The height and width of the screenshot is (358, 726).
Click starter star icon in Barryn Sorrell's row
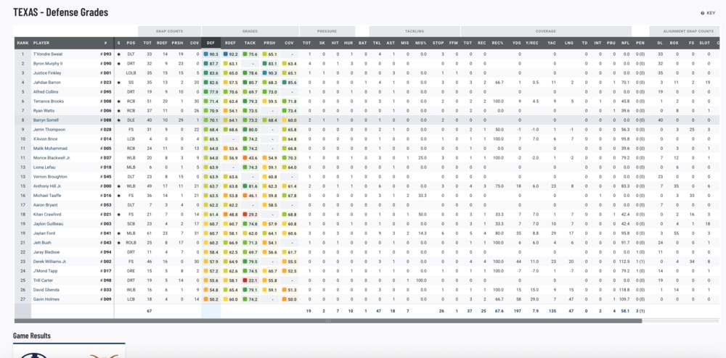(118, 120)
